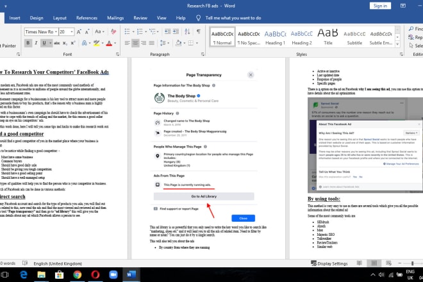Adjust zoom slider handle
This screenshot has height=282, width=423.
(412, 263)
